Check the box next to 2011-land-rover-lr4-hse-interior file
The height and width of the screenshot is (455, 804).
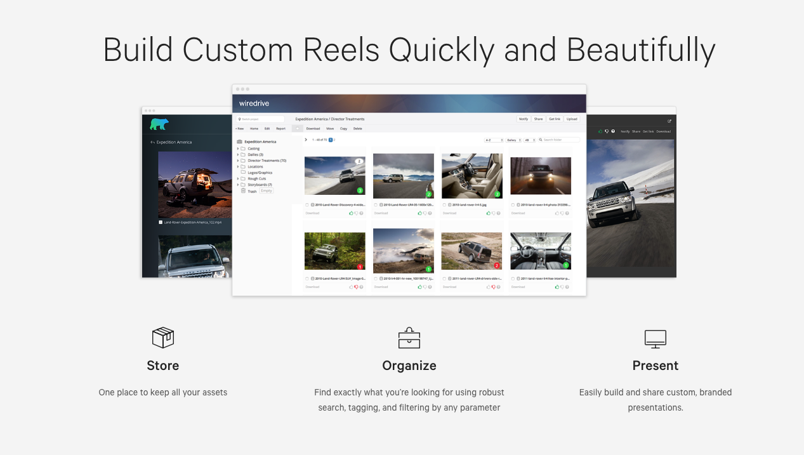[x=513, y=279]
